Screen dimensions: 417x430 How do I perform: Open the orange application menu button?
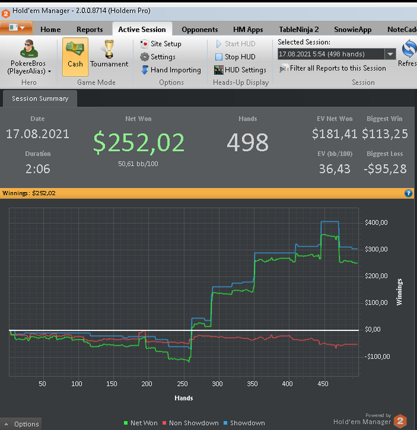tap(16, 28)
